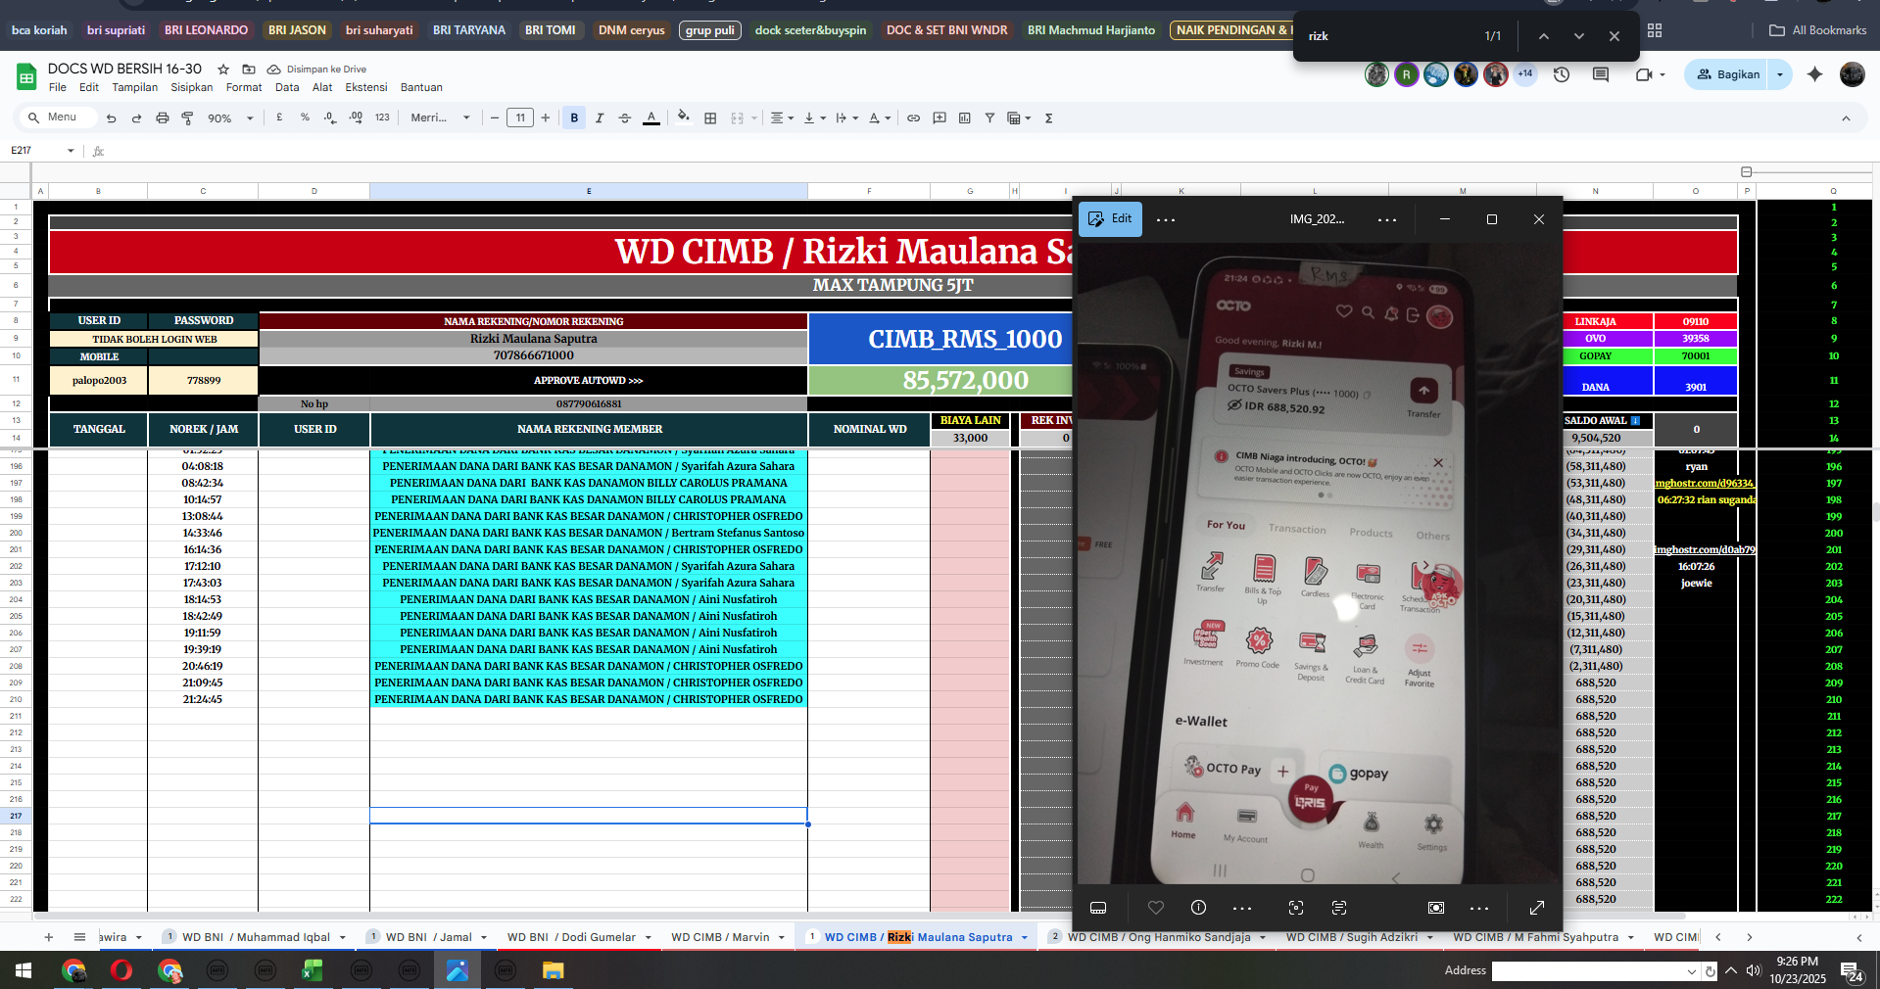Move the document with the folder icon
Viewport: 1880px width, 989px height.
(x=249, y=70)
